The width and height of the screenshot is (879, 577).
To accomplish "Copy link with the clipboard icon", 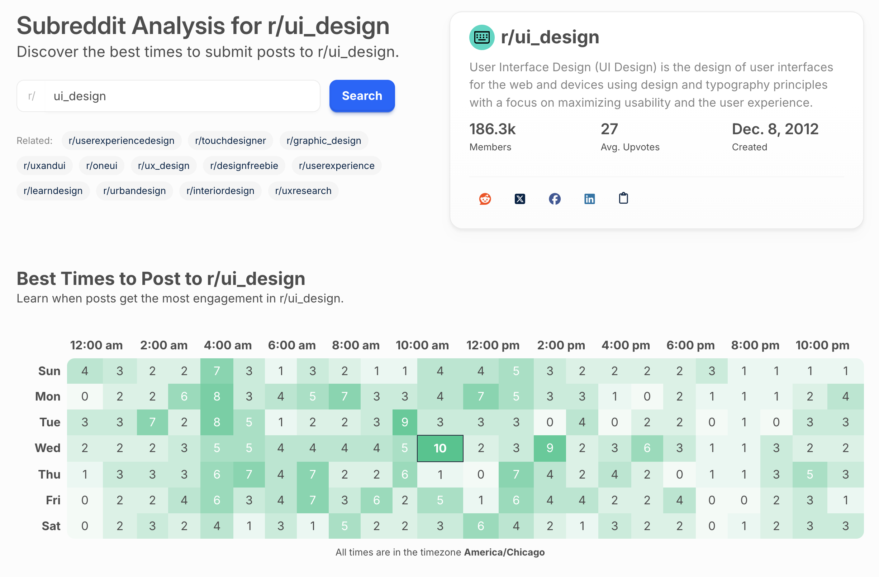I will pyautogui.click(x=623, y=198).
